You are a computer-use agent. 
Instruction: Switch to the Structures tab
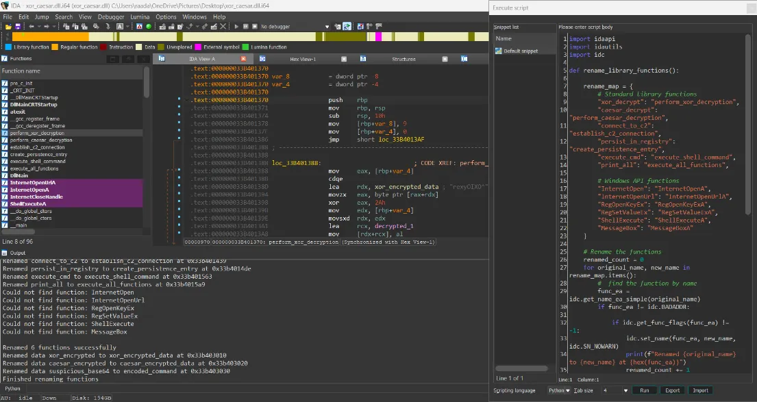(404, 59)
